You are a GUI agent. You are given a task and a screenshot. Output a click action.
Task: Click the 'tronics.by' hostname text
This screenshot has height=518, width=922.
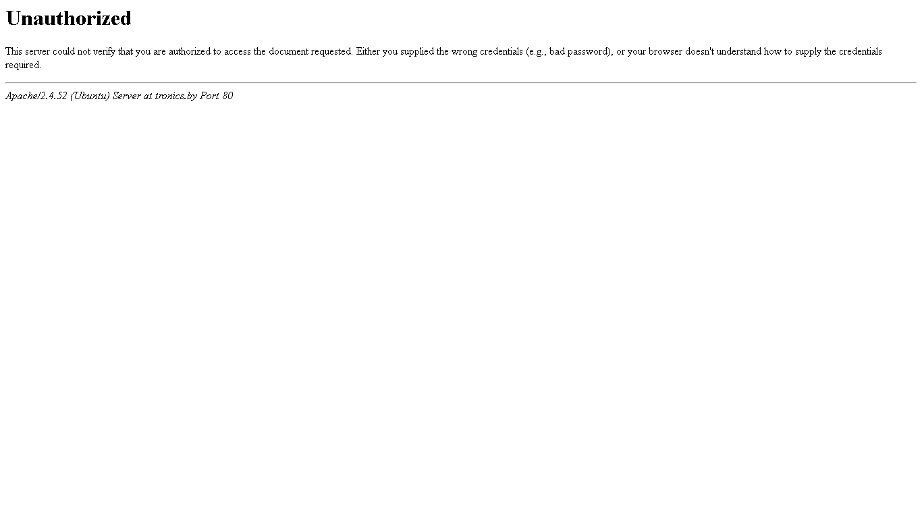click(175, 96)
